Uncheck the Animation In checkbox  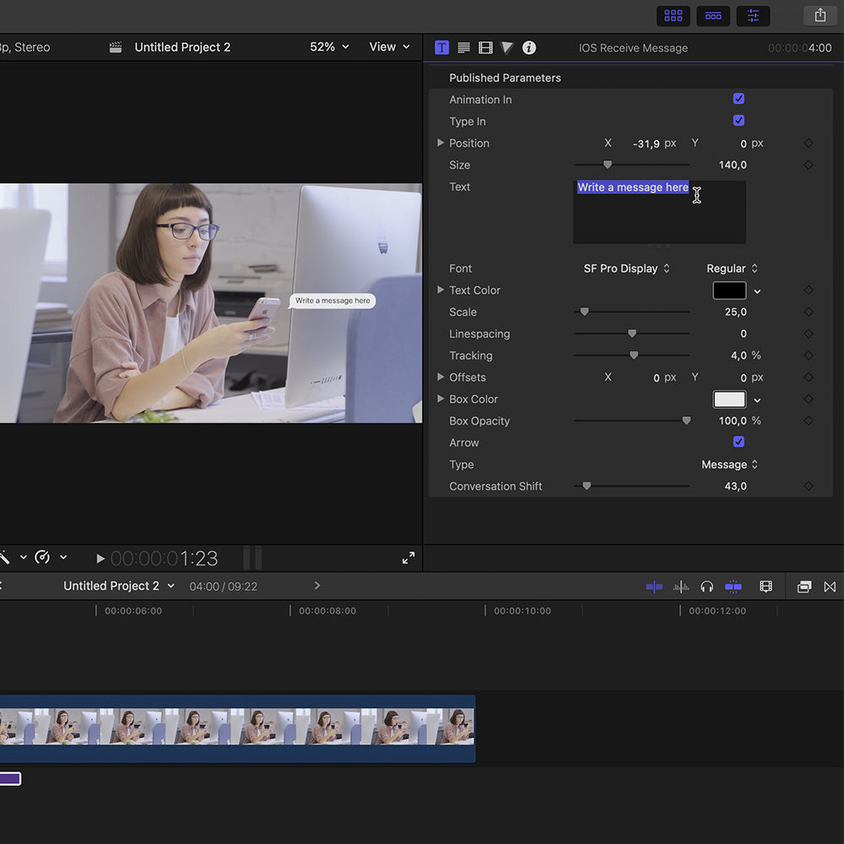pyautogui.click(x=738, y=99)
